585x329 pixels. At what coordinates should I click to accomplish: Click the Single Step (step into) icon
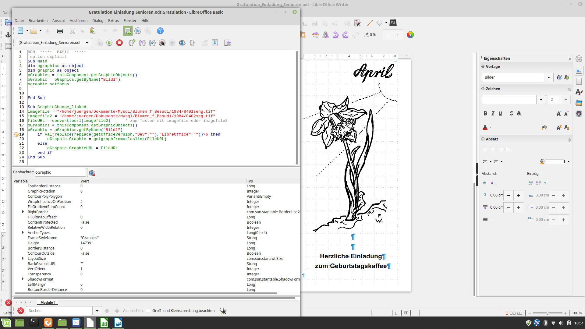142,43
